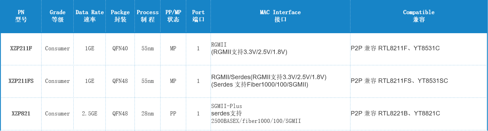The width and height of the screenshot is (488, 131).
Task: Open the XZP821 part number
Action: coord(21,113)
